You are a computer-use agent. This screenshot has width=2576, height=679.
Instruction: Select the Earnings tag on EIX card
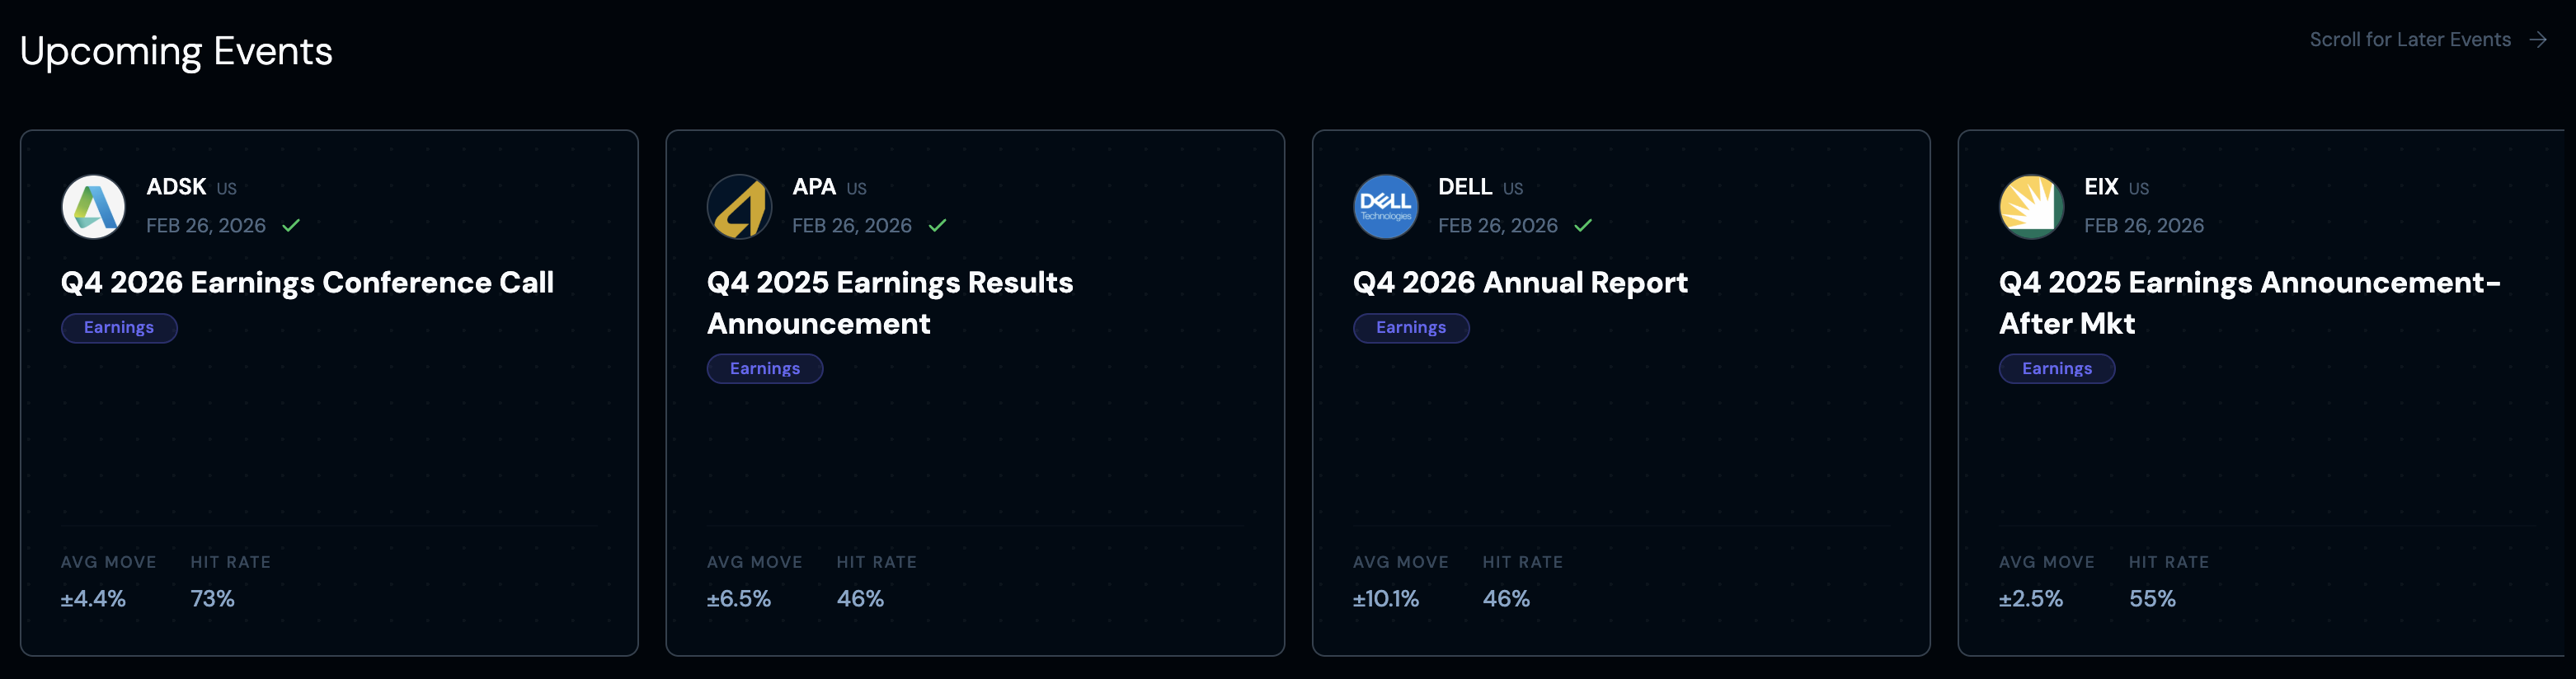tap(2056, 369)
